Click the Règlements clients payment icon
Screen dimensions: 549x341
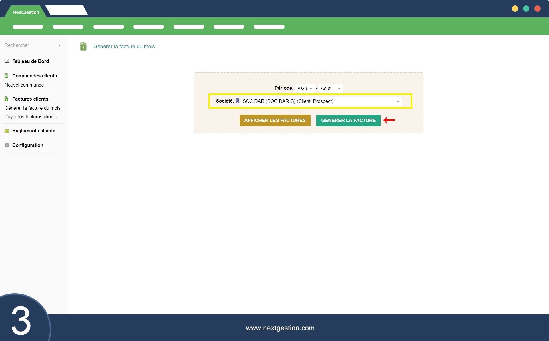pos(7,131)
